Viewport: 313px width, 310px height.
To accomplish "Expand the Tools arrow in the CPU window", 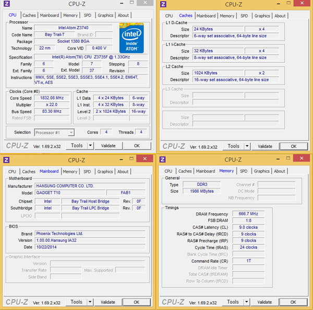I will (90, 146).
